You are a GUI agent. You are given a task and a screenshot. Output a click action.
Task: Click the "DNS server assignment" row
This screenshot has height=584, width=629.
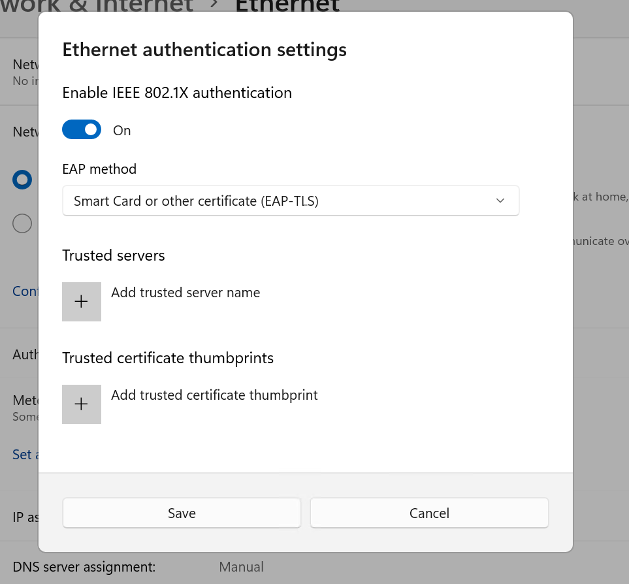84,566
